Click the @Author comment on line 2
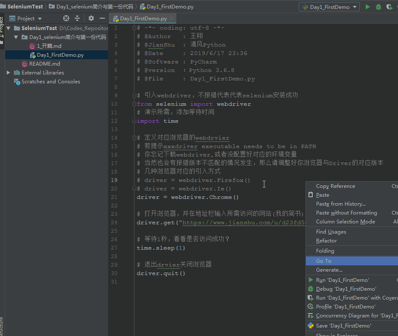398x336 pixels. 170,36
